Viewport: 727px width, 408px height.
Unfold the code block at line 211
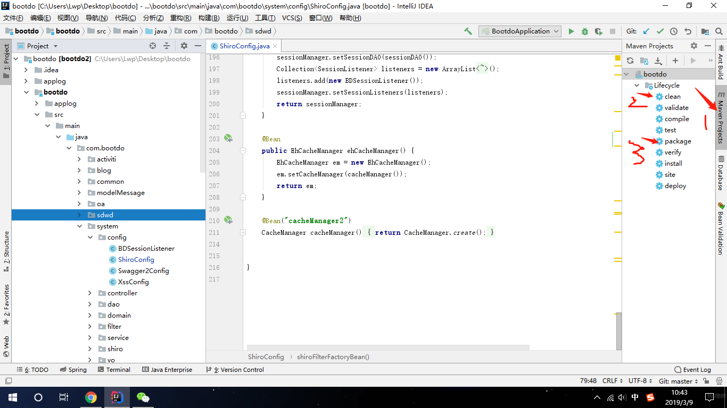(x=243, y=233)
